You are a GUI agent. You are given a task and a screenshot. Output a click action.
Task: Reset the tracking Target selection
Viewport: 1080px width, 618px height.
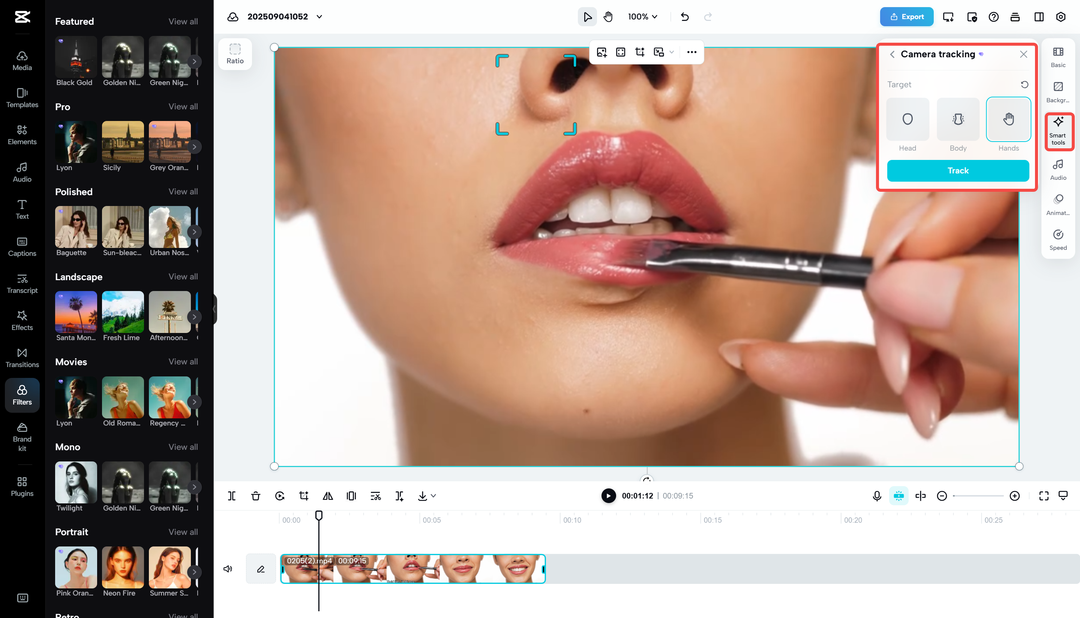[x=1024, y=85]
